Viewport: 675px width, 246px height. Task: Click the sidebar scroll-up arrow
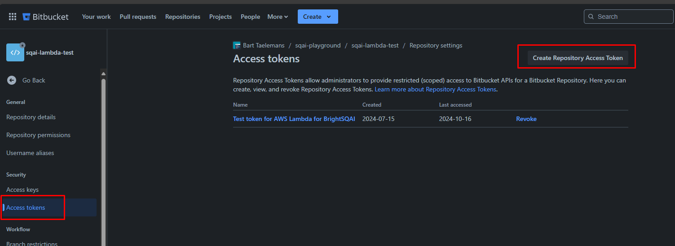103,73
